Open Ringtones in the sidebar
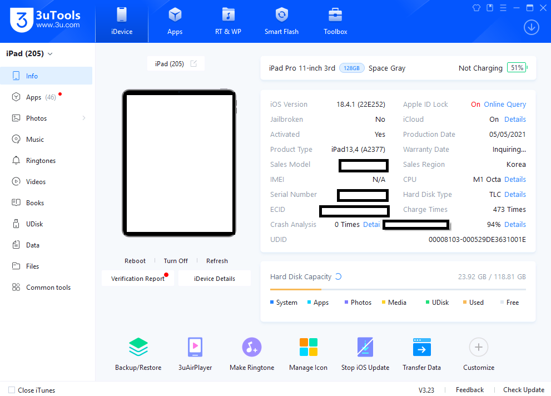The width and height of the screenshot is (551, 396). [x=46, y=160]
